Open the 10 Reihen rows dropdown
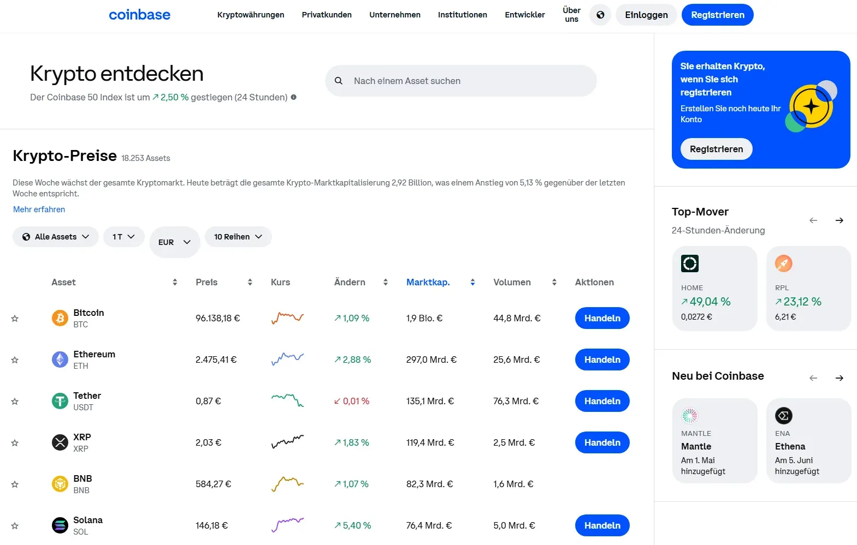 point(238,237)
